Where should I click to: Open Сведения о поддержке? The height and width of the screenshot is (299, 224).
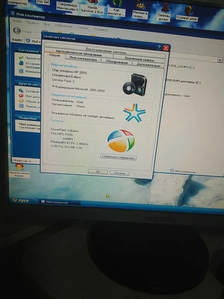pos(118,157)
